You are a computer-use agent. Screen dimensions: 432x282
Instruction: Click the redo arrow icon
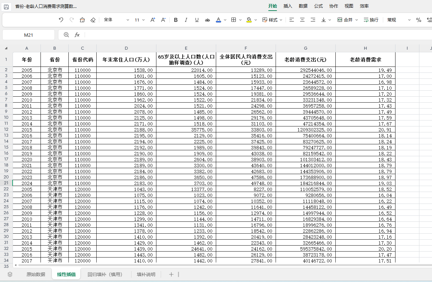[x=72, y=20]
